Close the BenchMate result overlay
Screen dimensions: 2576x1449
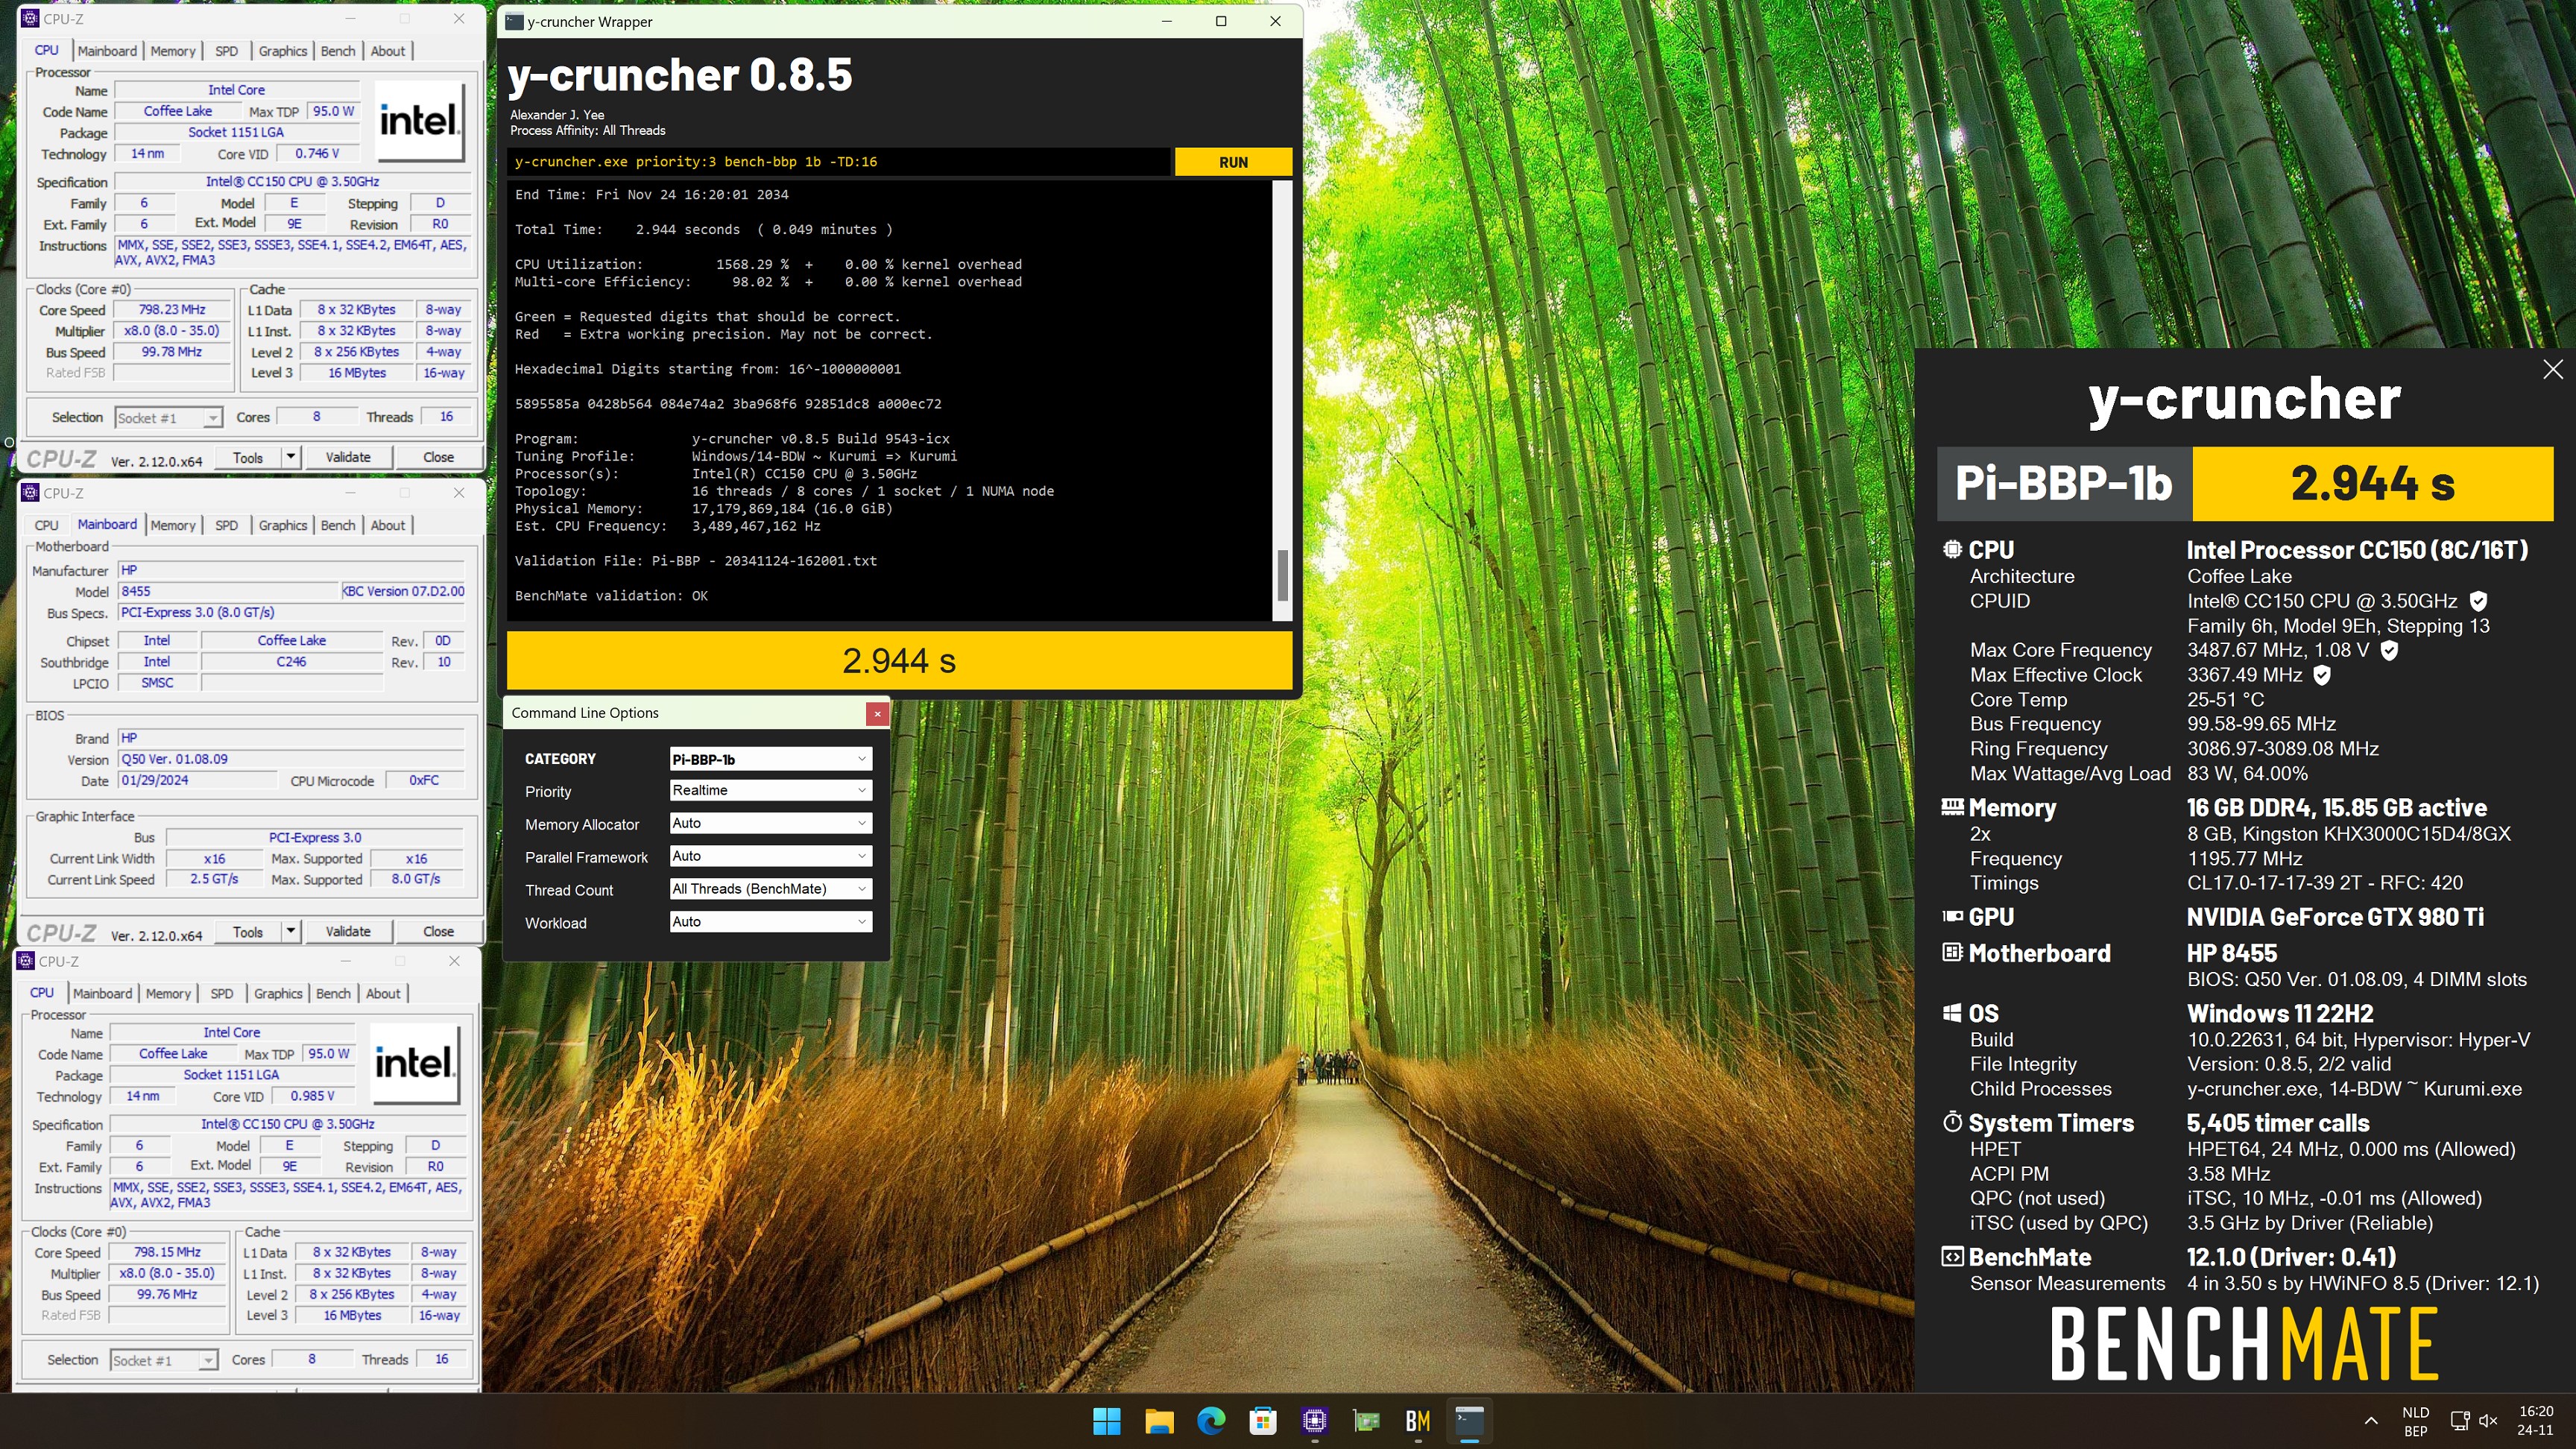2553,370
